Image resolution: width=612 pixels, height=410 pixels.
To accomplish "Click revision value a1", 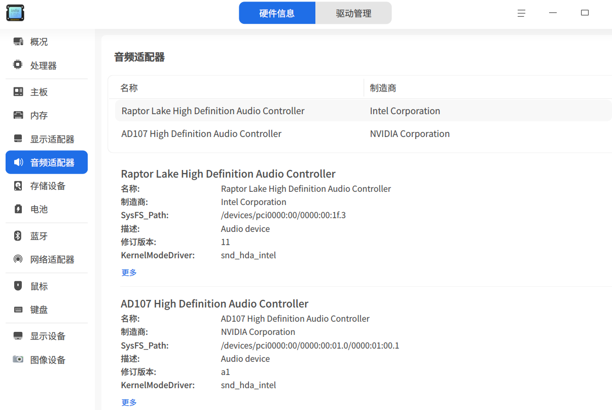I will pos(226,372).
